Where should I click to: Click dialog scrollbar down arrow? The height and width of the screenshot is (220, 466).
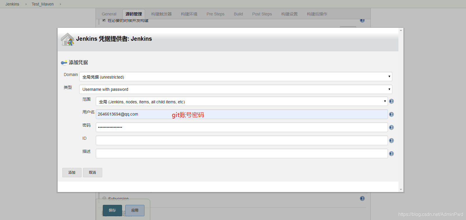click(x=401, y=189)
